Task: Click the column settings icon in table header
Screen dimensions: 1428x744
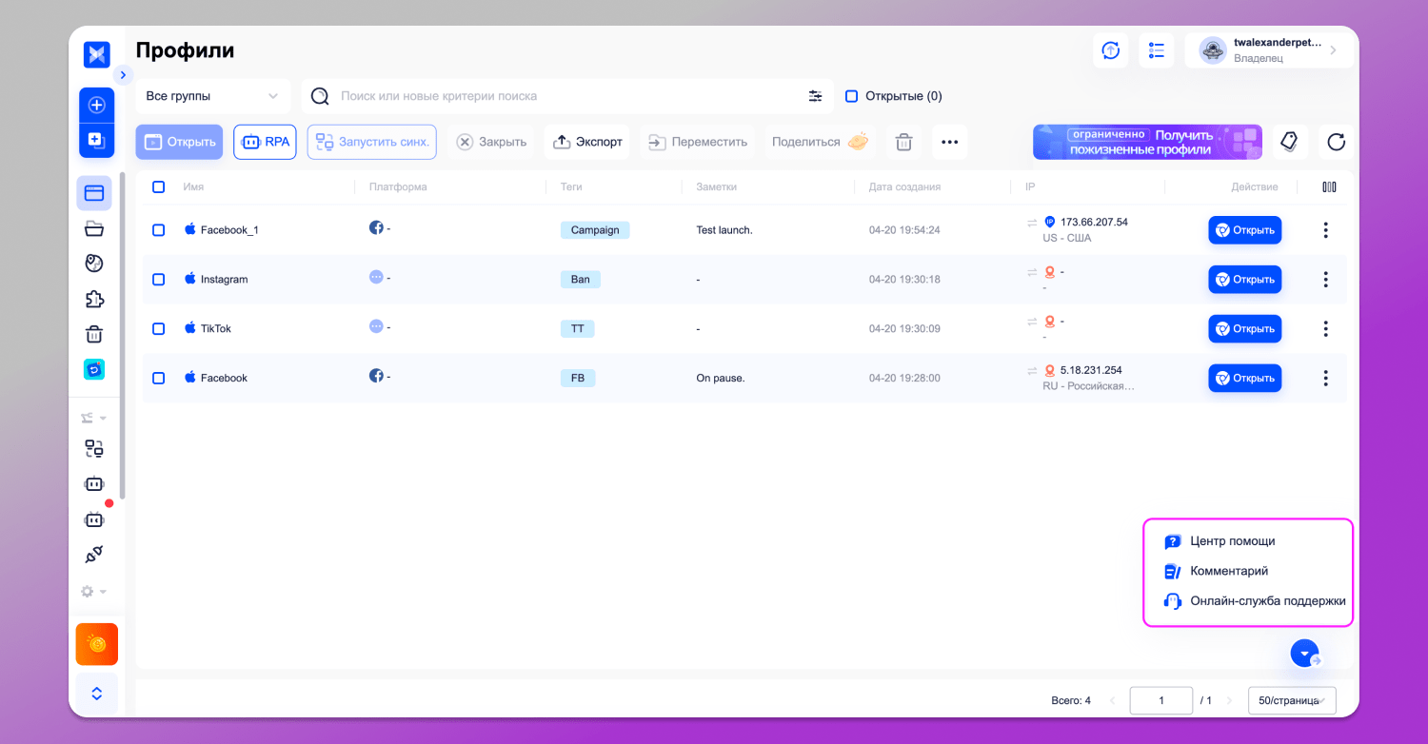Action: pos(1329,187)
